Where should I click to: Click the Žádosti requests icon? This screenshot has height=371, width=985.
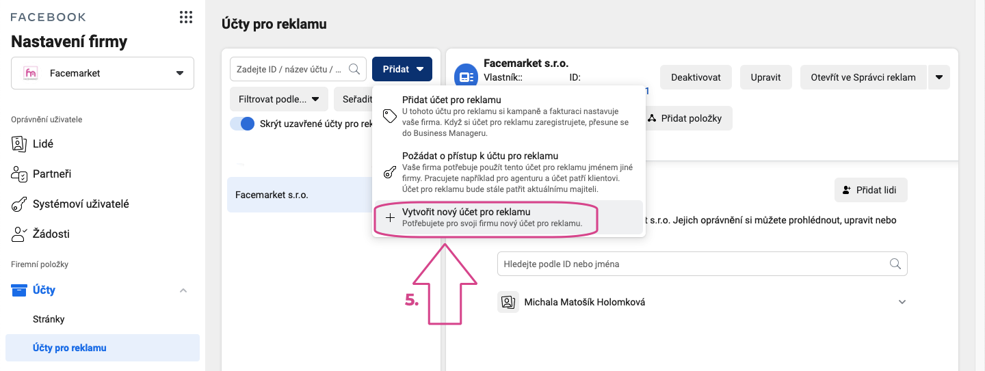pyautogui.click(x=19, y=234)
